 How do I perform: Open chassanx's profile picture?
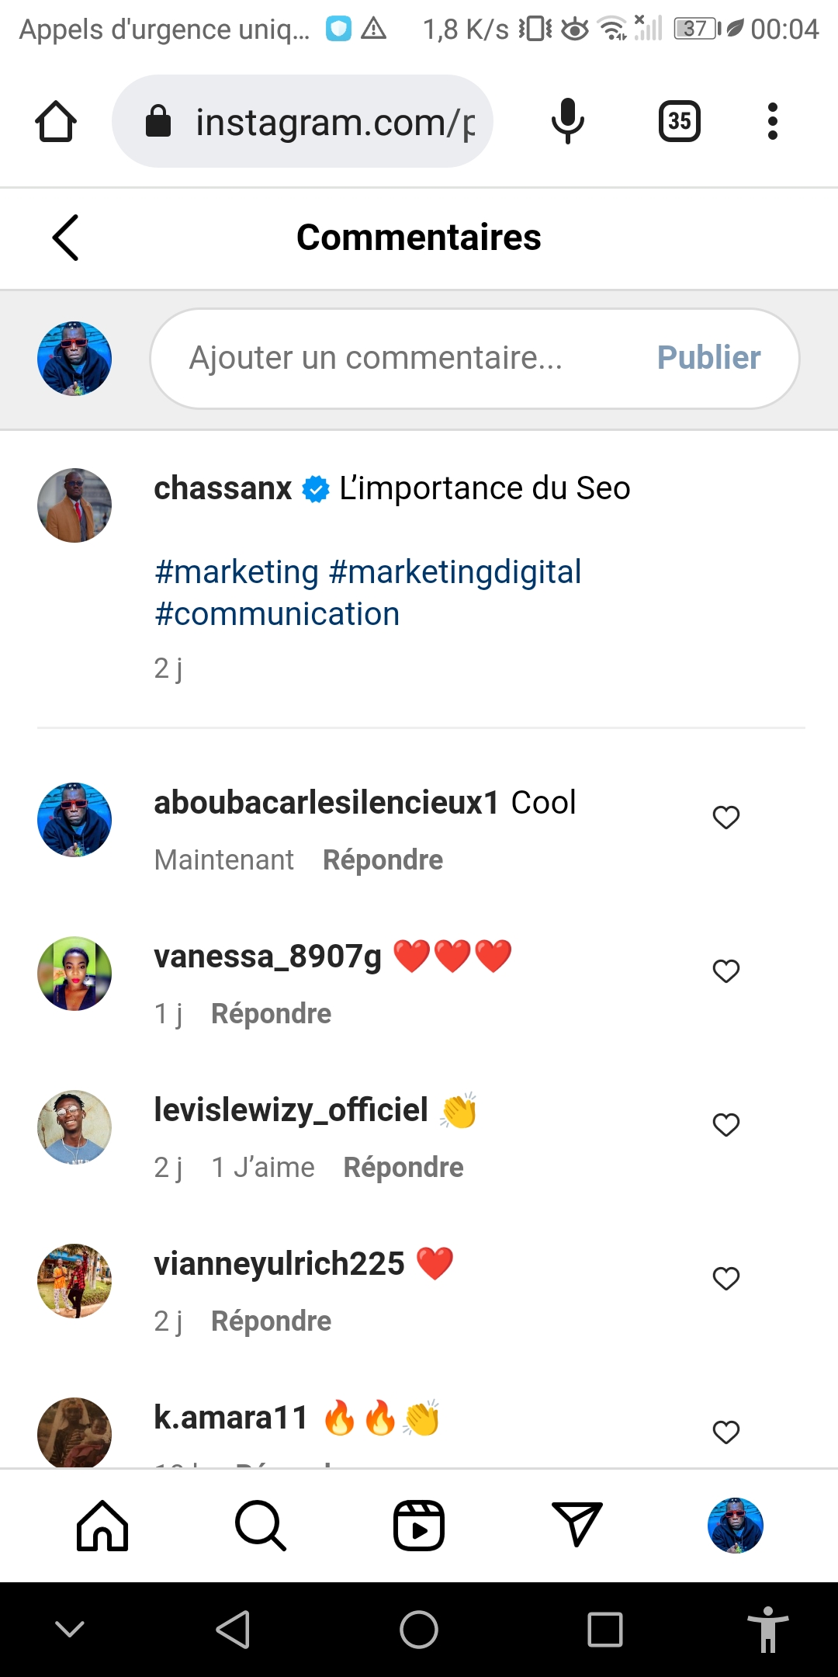tap(74, 505)
